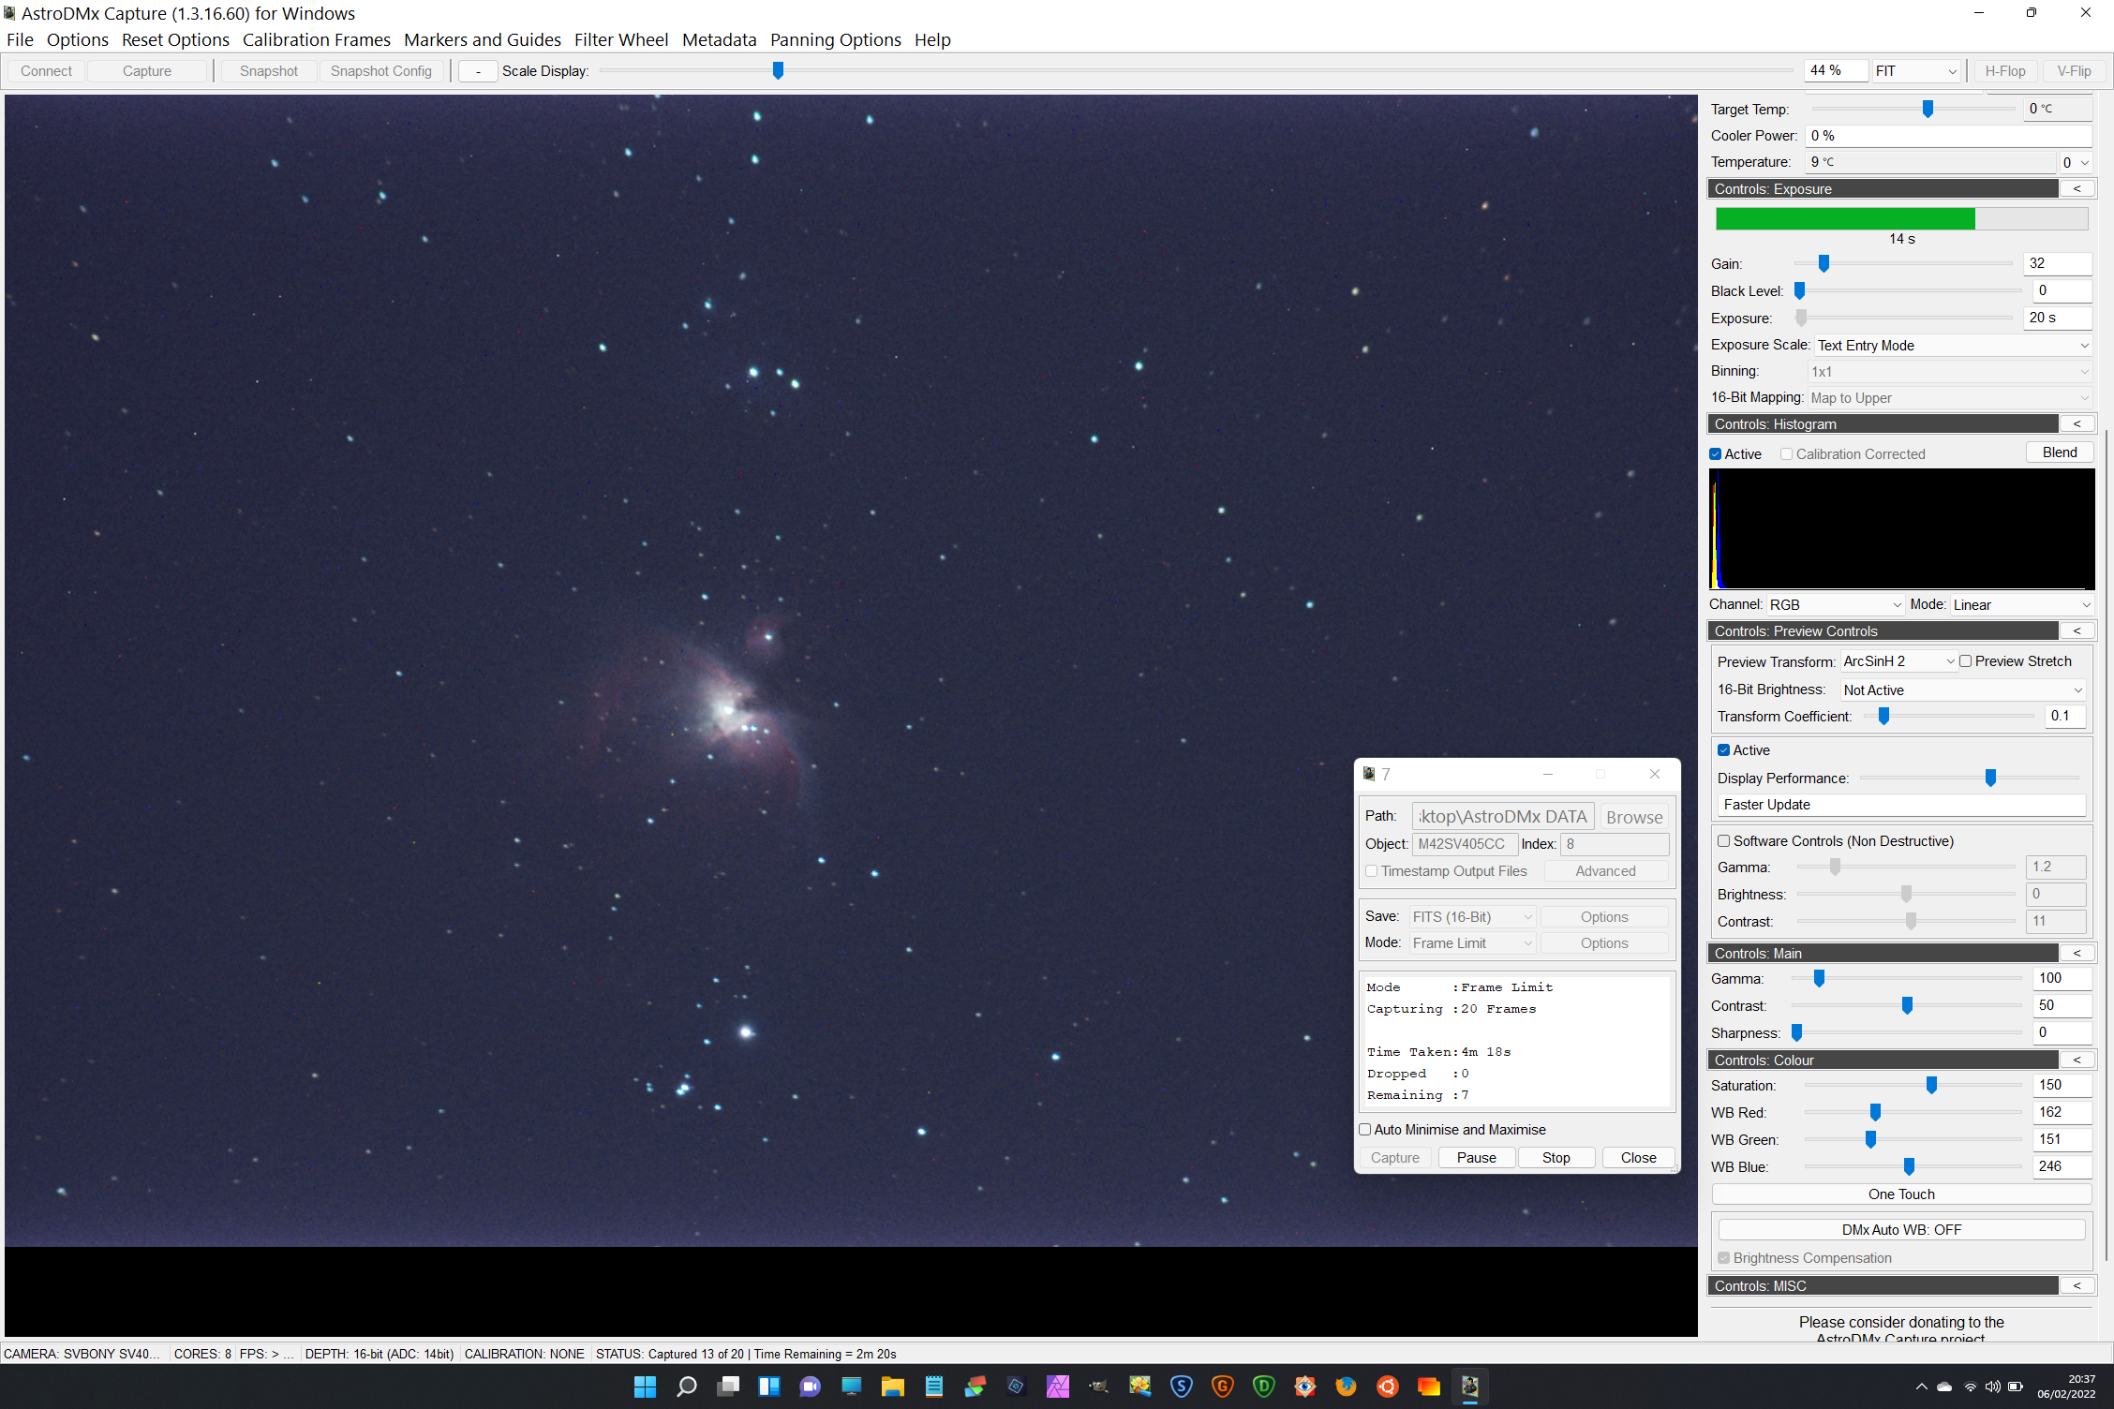Tick the Preview Stretch checkbox
2114x1409 pixels.
pos(1966,661)
